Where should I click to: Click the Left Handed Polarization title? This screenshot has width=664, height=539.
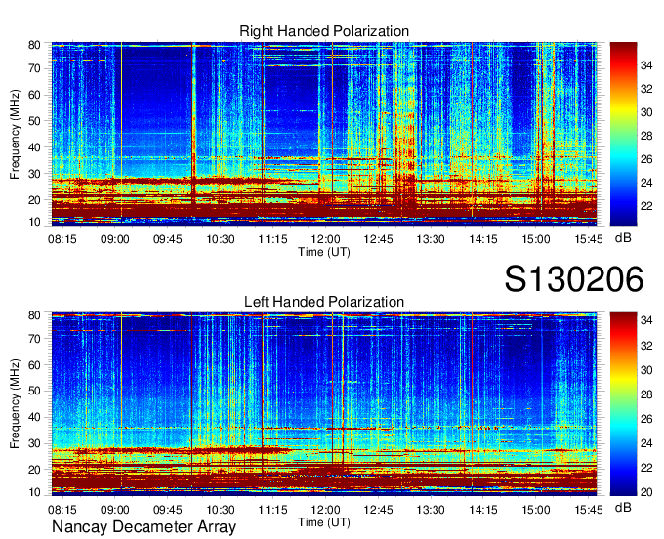click(324, 302)
